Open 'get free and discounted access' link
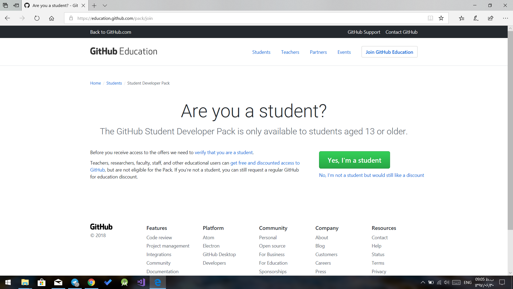 click(x=265, y=163)
